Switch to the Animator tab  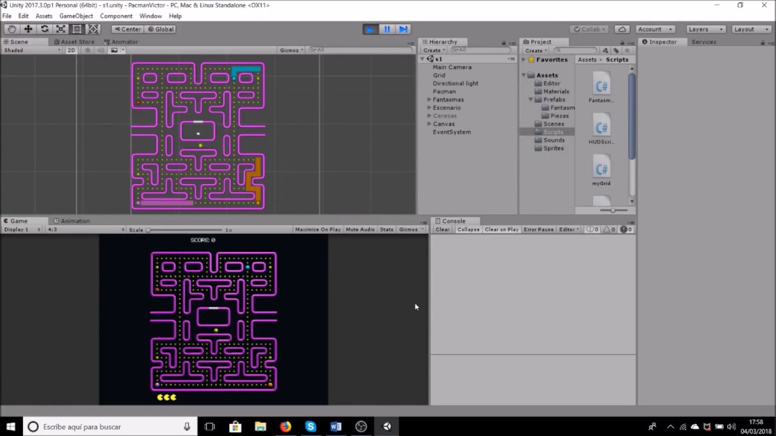[x=121, y=42]
